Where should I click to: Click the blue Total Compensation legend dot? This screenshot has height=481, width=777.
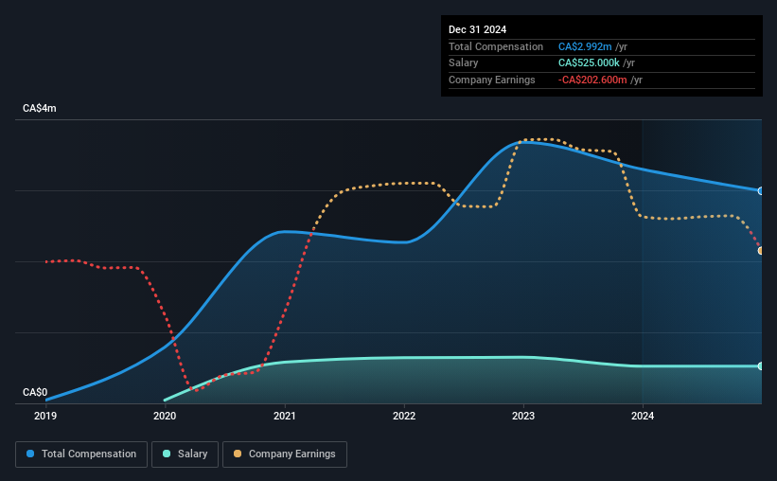click(30, 454)
